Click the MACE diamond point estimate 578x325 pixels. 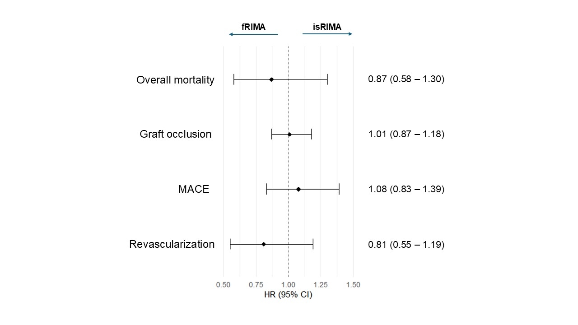[298, 189]
